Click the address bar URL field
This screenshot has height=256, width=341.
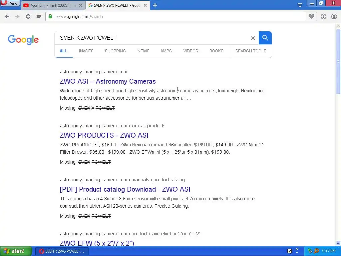pos(179,17)
